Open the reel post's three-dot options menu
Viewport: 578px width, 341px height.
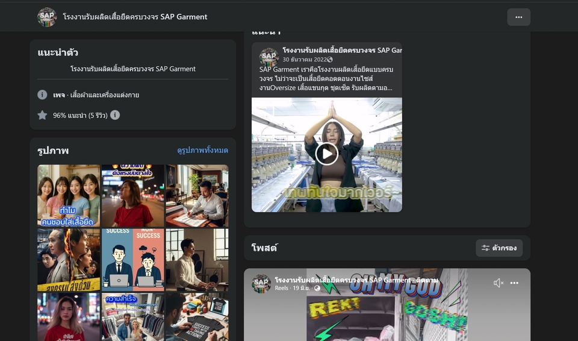tap(514, 283)
